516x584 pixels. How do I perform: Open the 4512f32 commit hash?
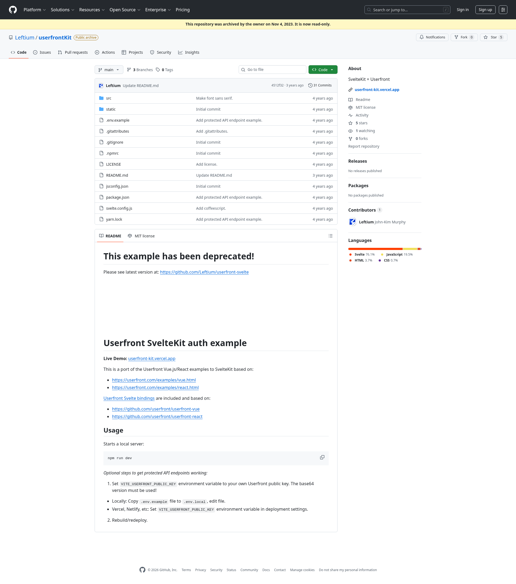tap(277, 85)
